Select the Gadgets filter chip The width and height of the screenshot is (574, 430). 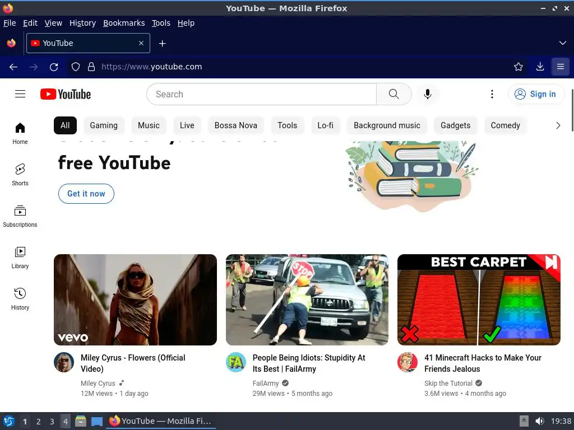455,125
